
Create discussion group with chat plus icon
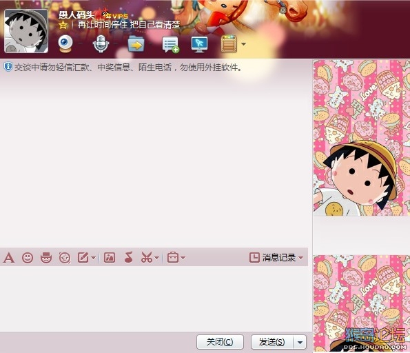pos(170,45)
